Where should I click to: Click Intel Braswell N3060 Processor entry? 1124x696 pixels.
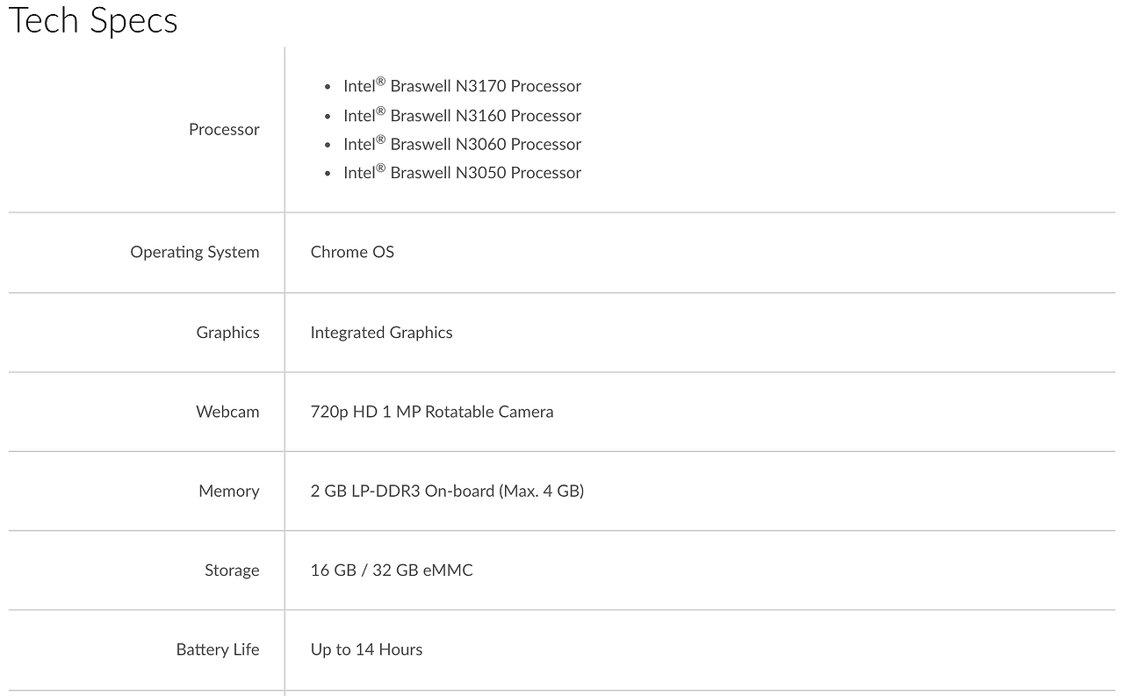point(462,145)
